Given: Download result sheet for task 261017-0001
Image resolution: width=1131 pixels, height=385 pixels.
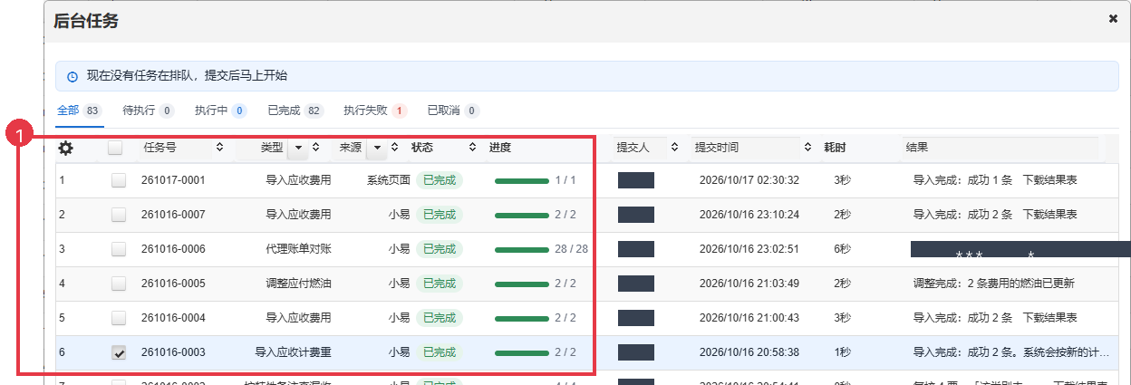Looking at the screenshot, I should [1049, 180].
